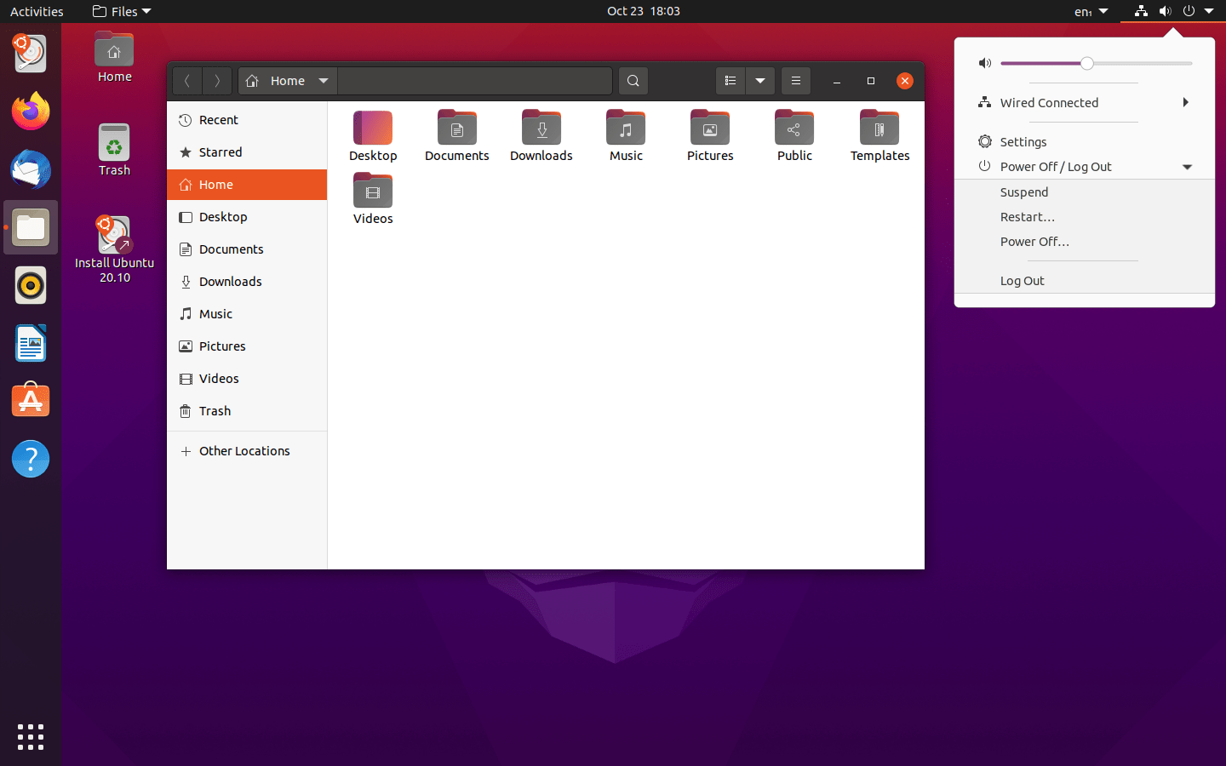Open the hamburger menu in Files

[x=795, y=81]
